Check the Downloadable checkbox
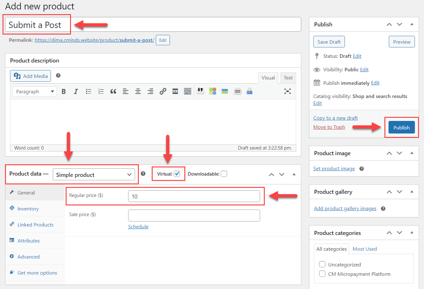 point(224,174)
